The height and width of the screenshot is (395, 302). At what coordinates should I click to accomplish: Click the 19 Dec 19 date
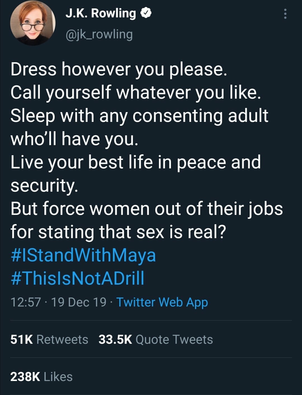pos(79,302)
